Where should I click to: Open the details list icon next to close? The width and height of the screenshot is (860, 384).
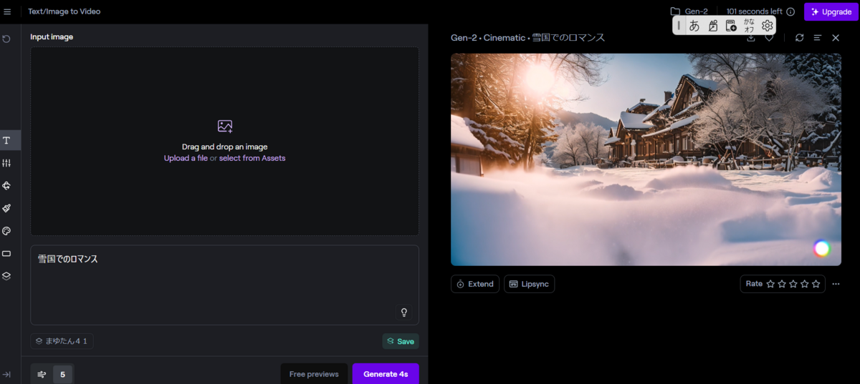(x=818, y=38)
